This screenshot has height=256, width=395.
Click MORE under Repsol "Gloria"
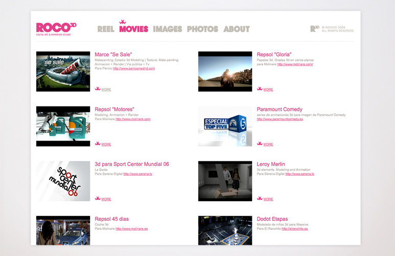(x=268, y=90)
